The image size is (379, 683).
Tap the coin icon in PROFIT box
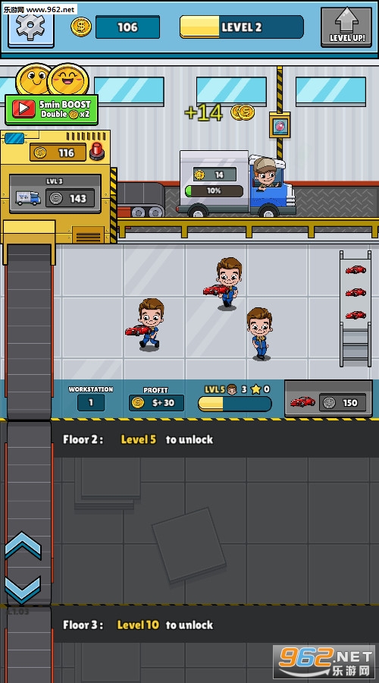coord(138,402)
